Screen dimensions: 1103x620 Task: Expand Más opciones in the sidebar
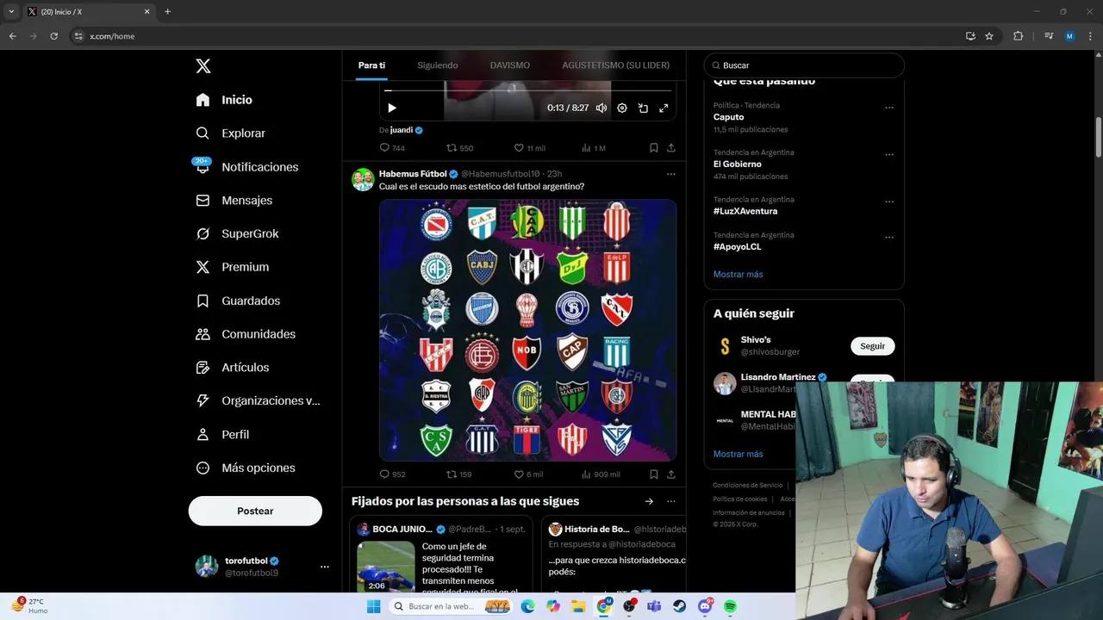245,468
